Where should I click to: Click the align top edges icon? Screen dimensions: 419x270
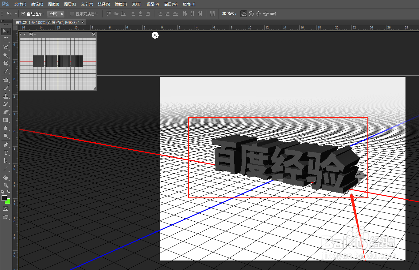(109, 14)
